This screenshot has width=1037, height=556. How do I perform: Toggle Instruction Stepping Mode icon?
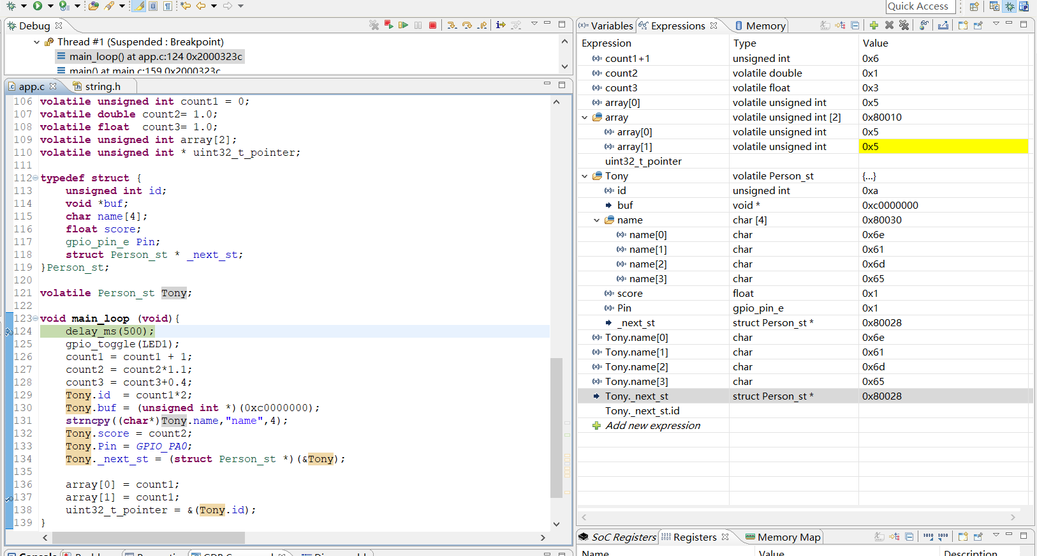point(501,25)
